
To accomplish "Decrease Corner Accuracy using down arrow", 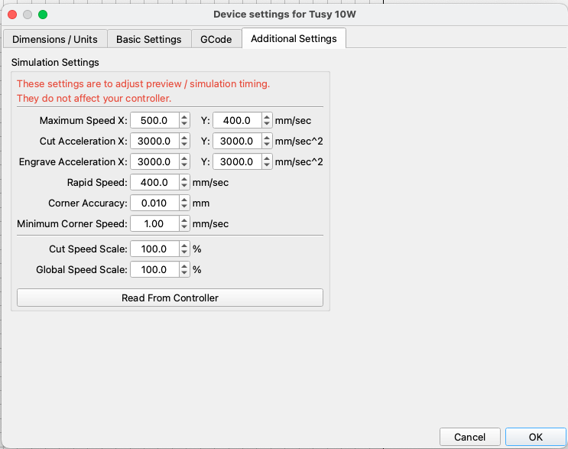I will click(x=184, y=207).
